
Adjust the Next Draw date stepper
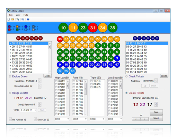click(156, 81)
